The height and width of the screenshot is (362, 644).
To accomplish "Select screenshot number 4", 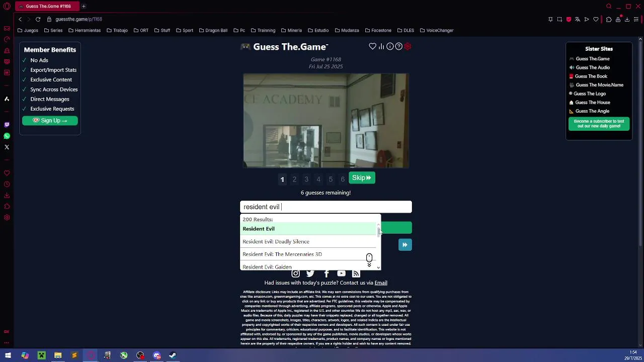I will 318,179.
